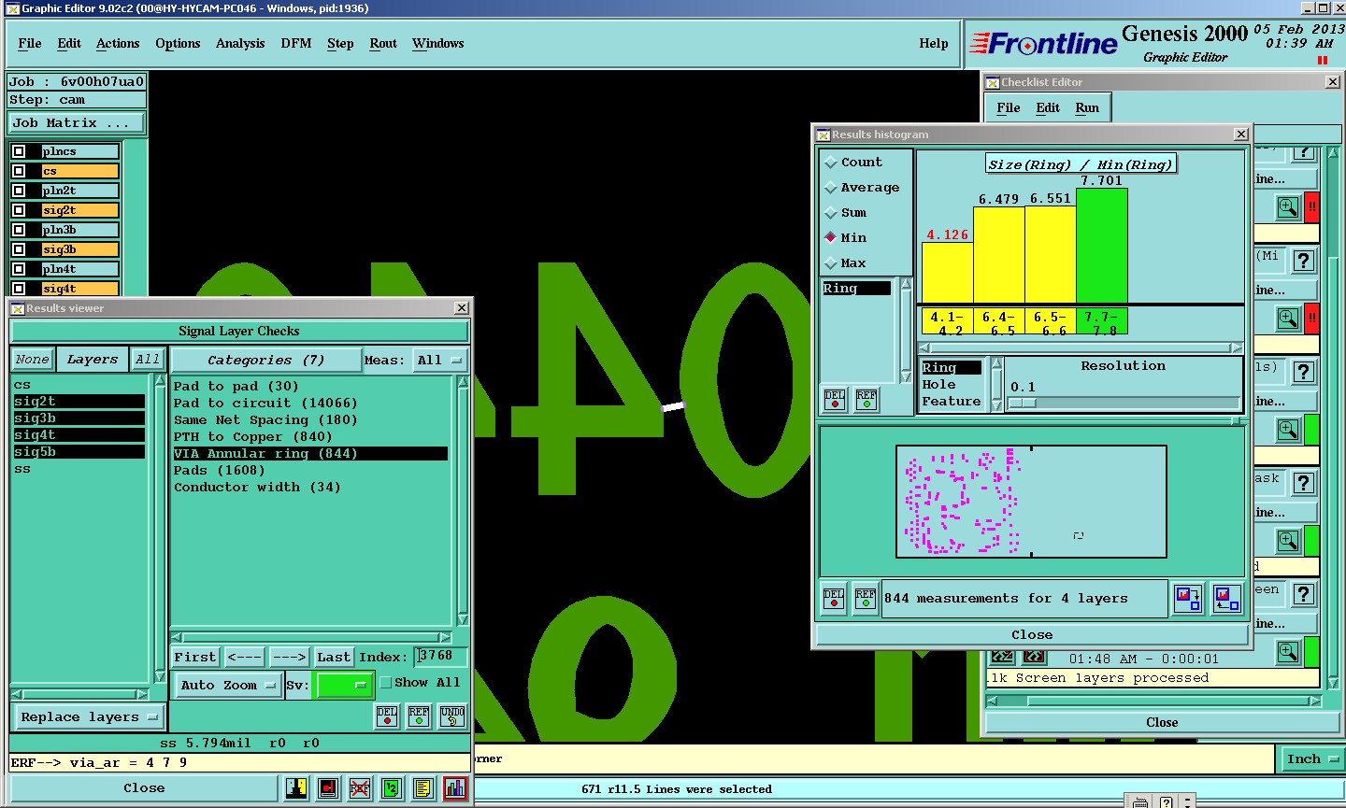This screenshot has width=1346, height=808.
Task: Select the Count radio option
Action: [x=830, y=163]
